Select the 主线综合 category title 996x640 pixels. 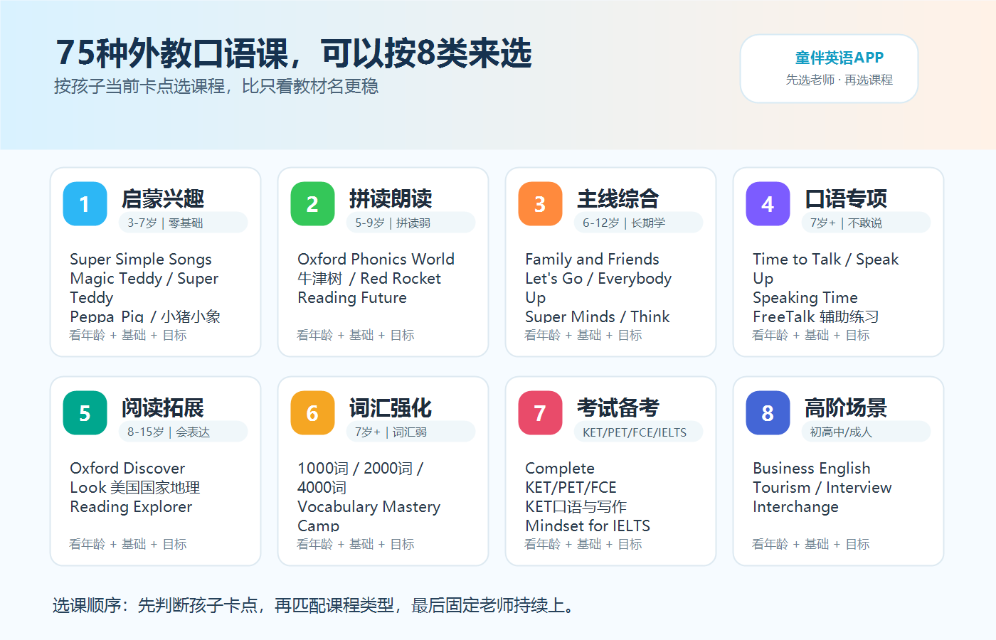[618, 198]
